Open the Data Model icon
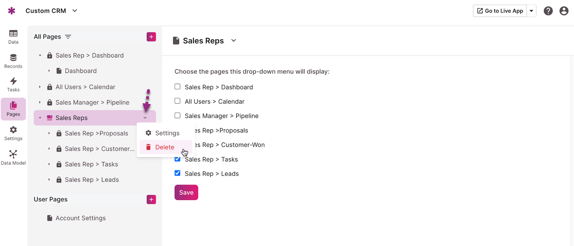Screen dimensions: 574x246 [x=13, y=158]
